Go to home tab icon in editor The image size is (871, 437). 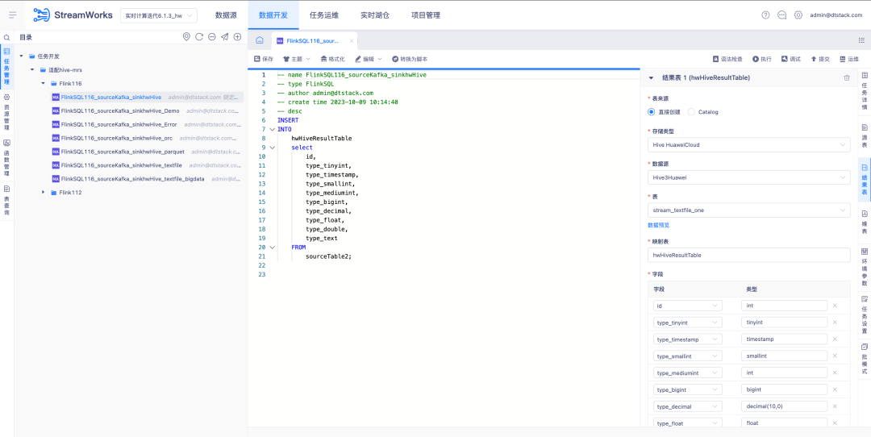(260, 40)
